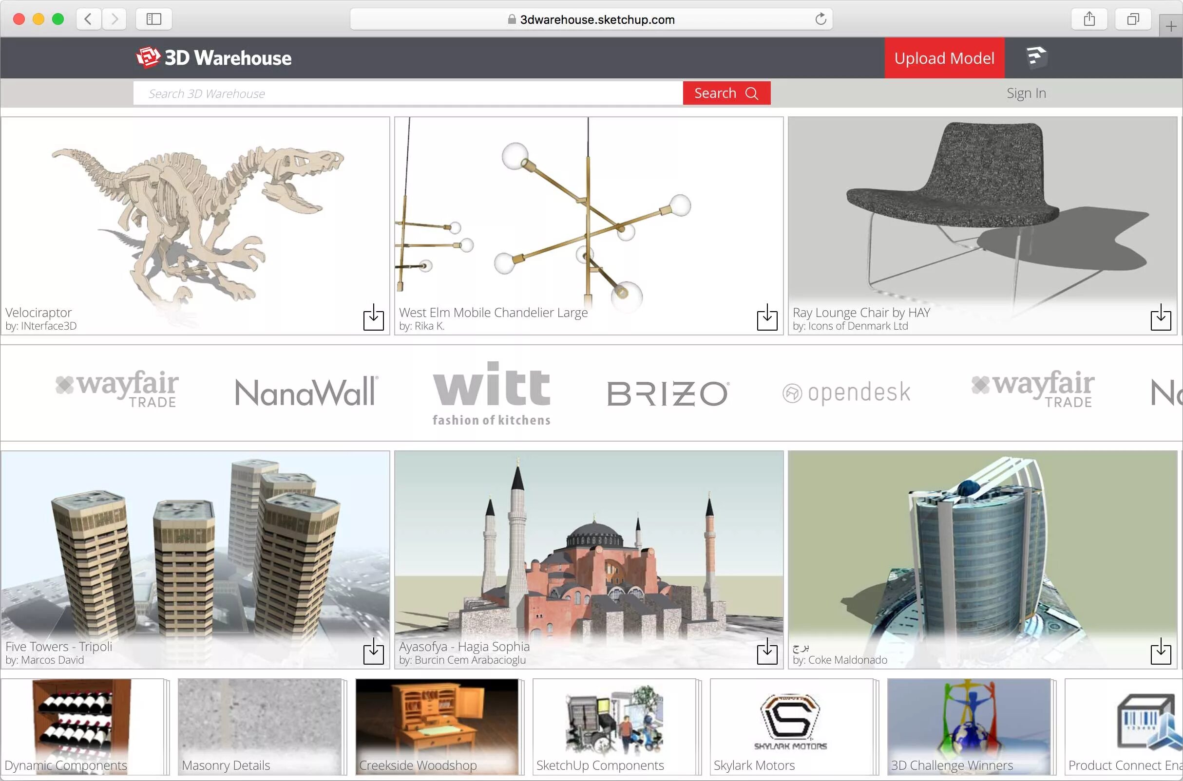
Task: Open a new Safari tab
Action: (x=1170, y=26)
